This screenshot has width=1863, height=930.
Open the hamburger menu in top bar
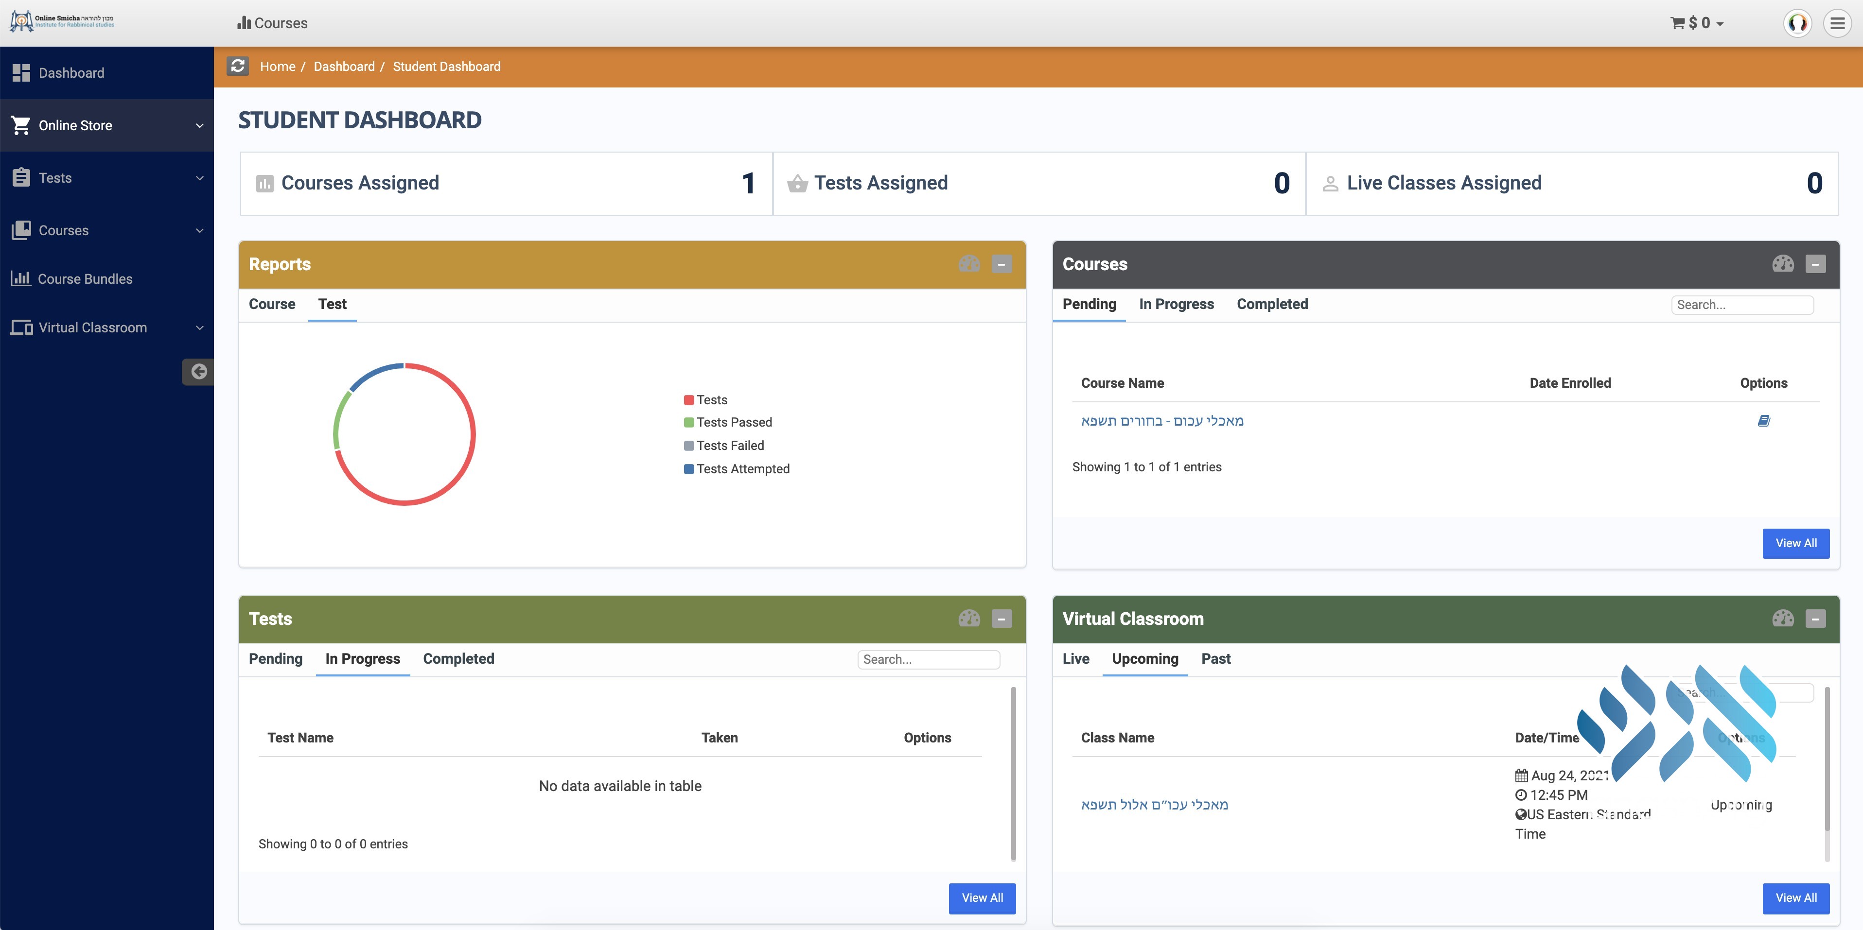click(x=1837, y=23)
